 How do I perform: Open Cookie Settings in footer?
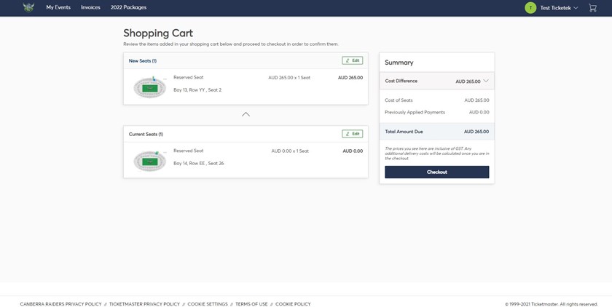208,304
